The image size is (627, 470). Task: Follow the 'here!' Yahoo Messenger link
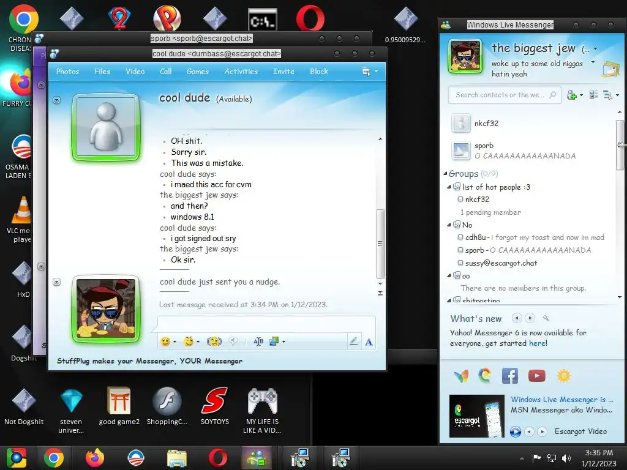coord(538,343)
